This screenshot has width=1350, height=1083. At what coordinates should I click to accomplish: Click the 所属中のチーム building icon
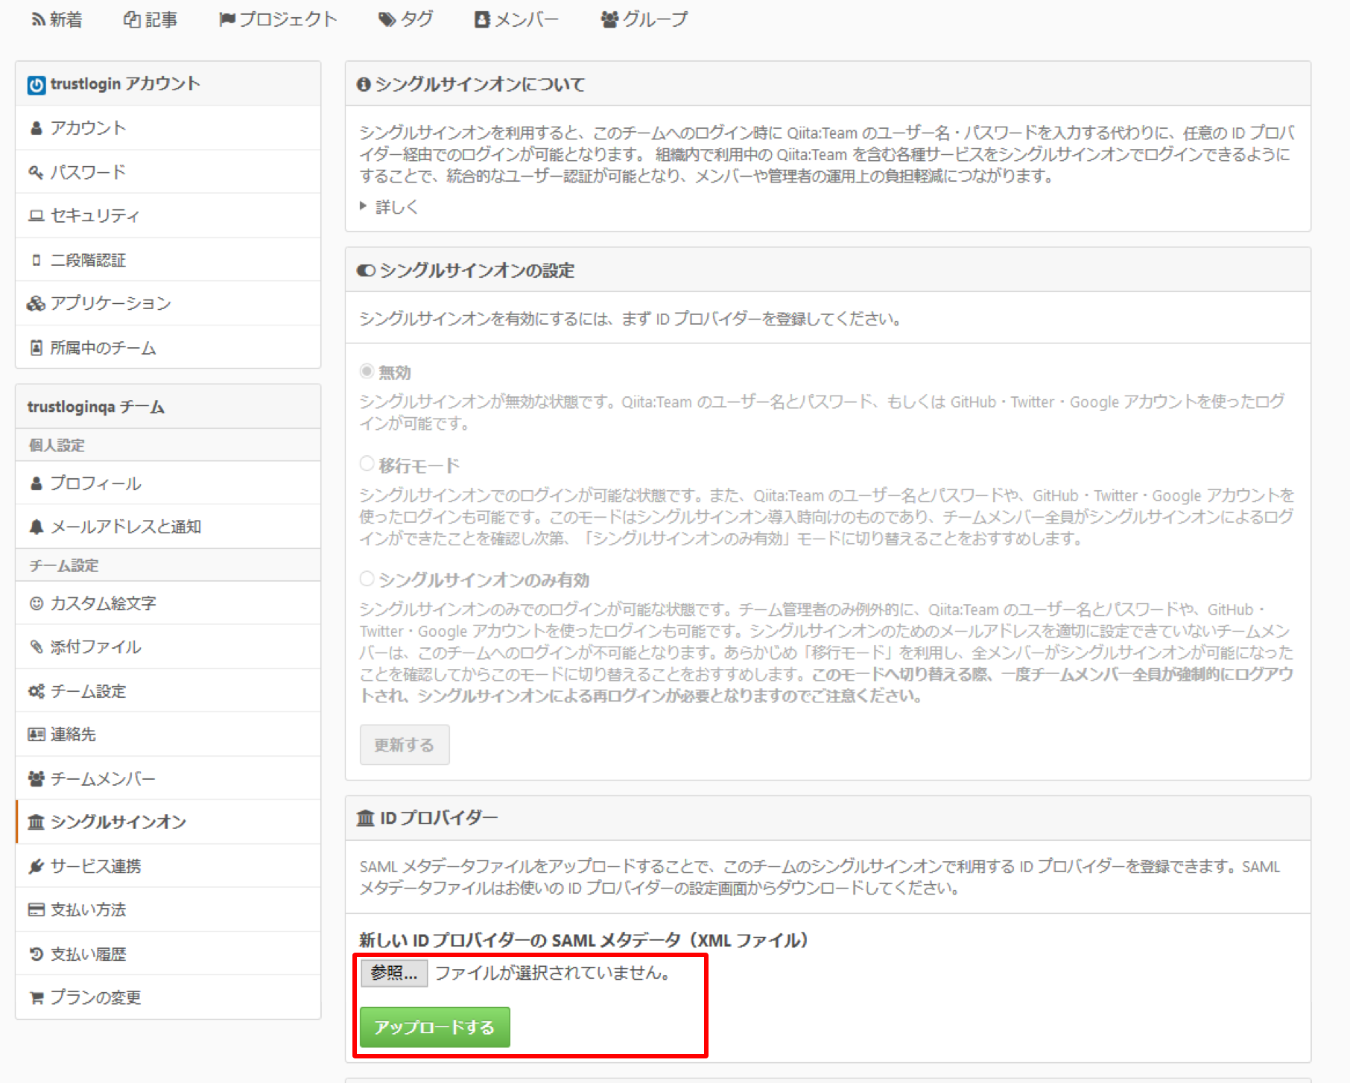tap(36, 348)
